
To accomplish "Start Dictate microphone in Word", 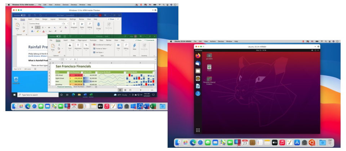I will (98, 24).
